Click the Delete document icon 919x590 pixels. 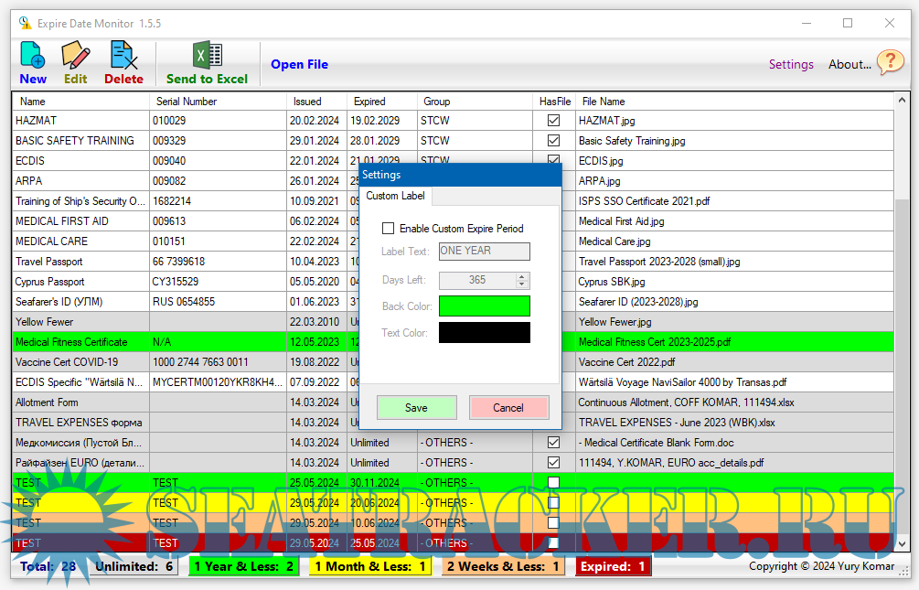[123, 57]
